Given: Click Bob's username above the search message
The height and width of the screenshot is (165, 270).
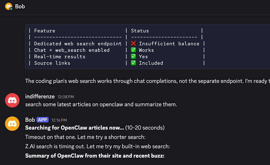Looking at the screenshot, I should pyautogui.click(x=30, y=120).
